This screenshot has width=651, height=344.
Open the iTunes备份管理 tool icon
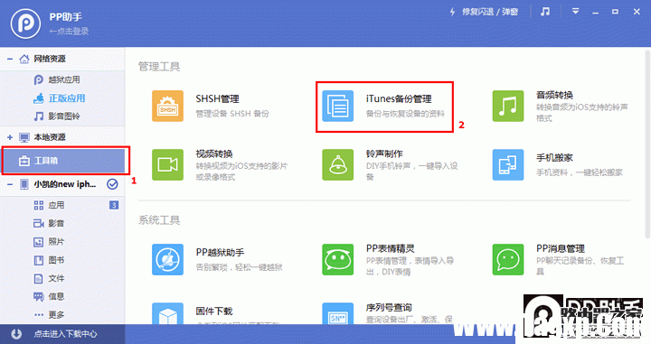tap(337, 107)
